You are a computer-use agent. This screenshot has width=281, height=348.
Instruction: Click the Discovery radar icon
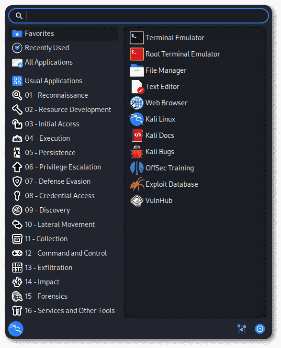[17, 210]
